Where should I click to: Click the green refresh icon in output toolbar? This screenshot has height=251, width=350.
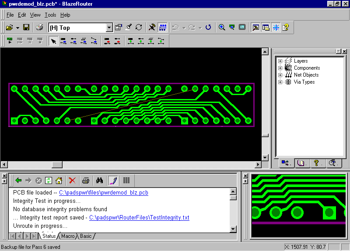click(x=49, y=180)
